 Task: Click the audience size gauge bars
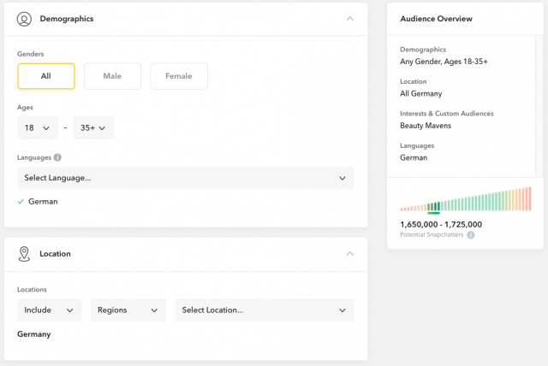[x=466, y=199]
